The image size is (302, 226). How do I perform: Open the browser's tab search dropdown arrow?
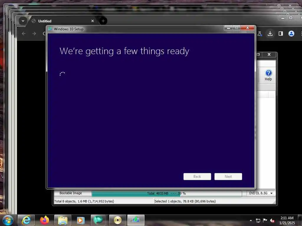(x=23, y=21)
